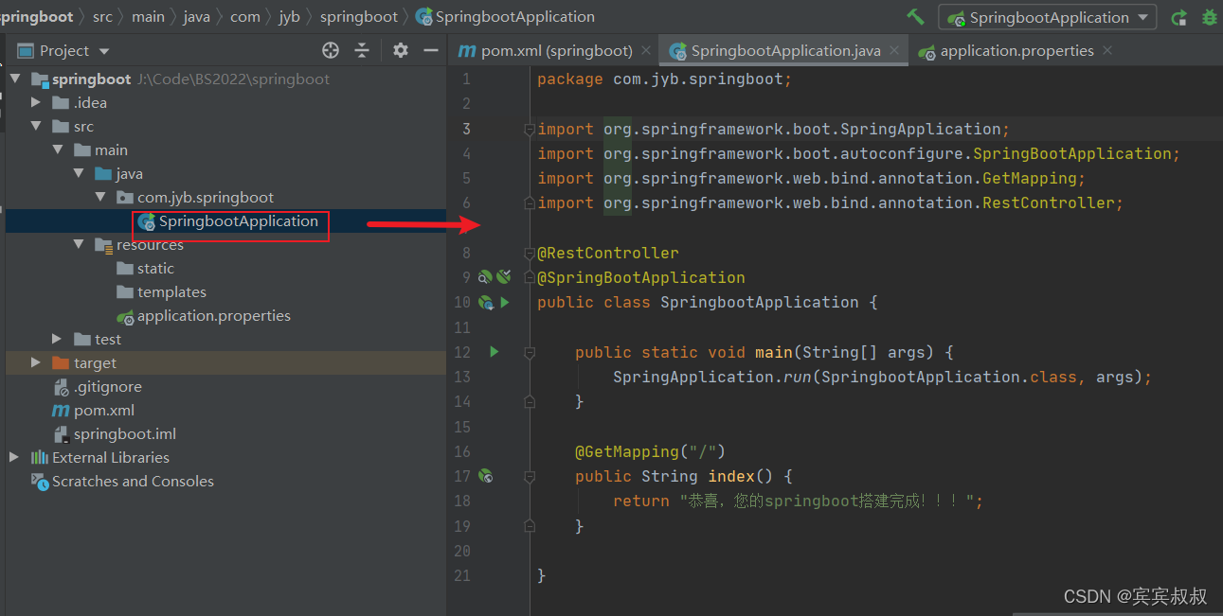Screen dimensions: 1223x616
Task: Click the run arrow beside class SpringbootApplication
Action: pyautogui.click(x=505, y=303)
